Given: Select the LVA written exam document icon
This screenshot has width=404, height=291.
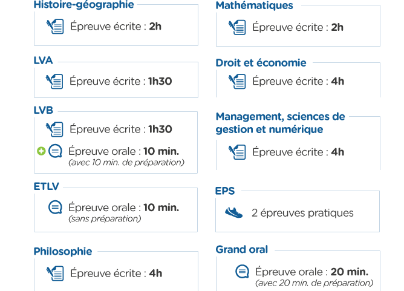Looking at the screenshot, I should pyautogui.click(x=54, y=82).
